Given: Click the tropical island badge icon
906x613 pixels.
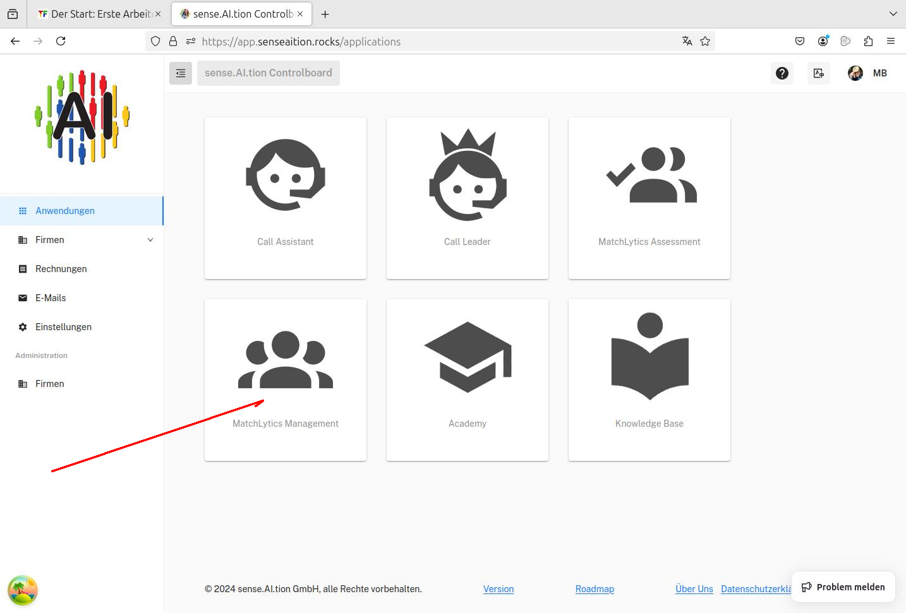Looking at the screenshot, I should pos(23,590).
